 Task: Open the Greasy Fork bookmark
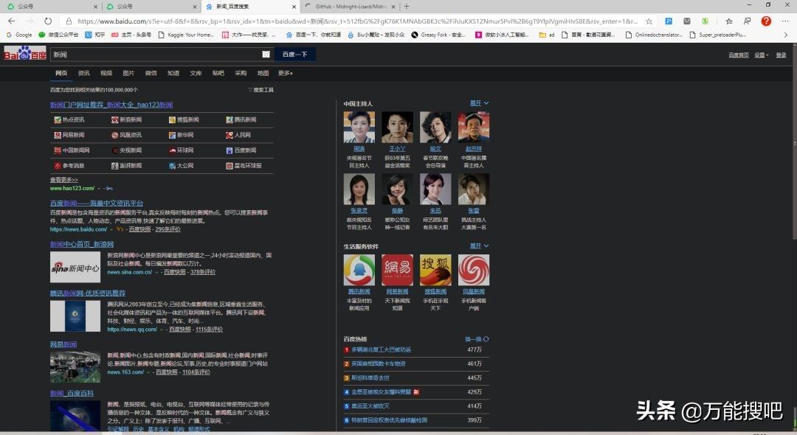click(x=438, y=35)
